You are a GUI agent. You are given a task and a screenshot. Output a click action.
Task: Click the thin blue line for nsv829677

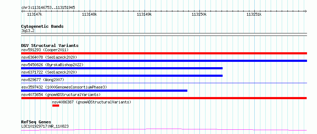pos(164,83)
